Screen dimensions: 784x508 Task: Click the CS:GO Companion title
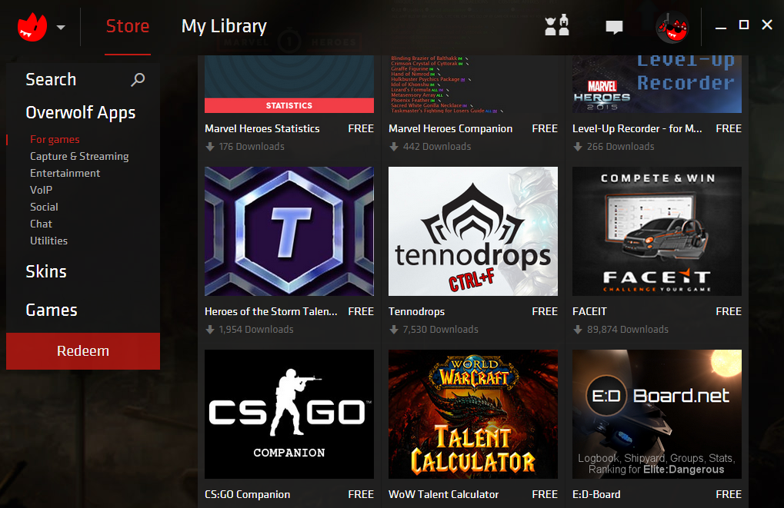(248, 494)
